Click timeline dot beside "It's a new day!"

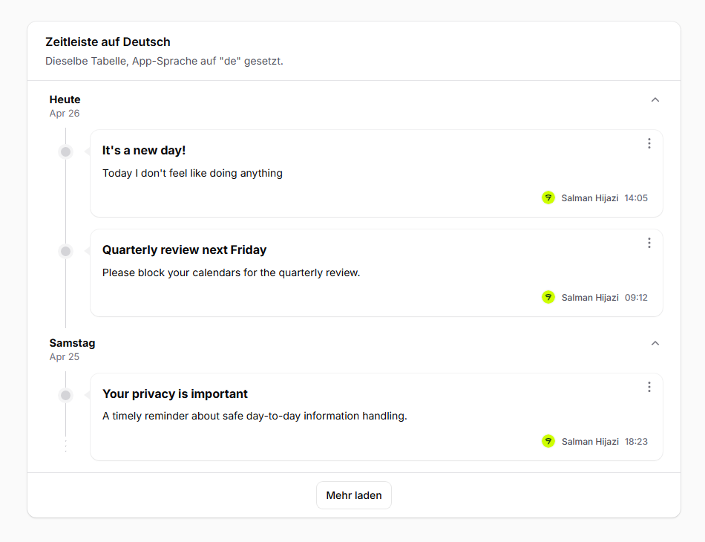(66, 151)
